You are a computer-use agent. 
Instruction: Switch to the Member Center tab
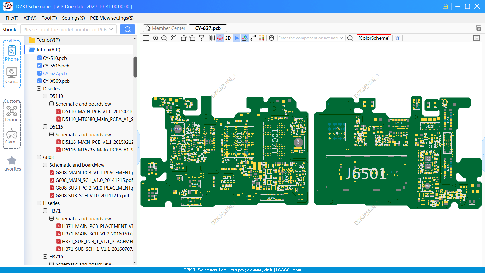point(165,28)
